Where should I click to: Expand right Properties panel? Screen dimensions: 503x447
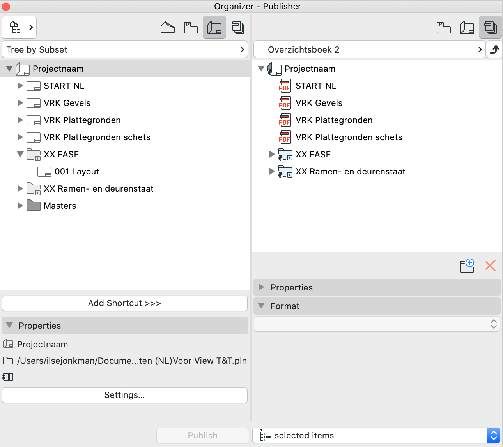[261, 287]
